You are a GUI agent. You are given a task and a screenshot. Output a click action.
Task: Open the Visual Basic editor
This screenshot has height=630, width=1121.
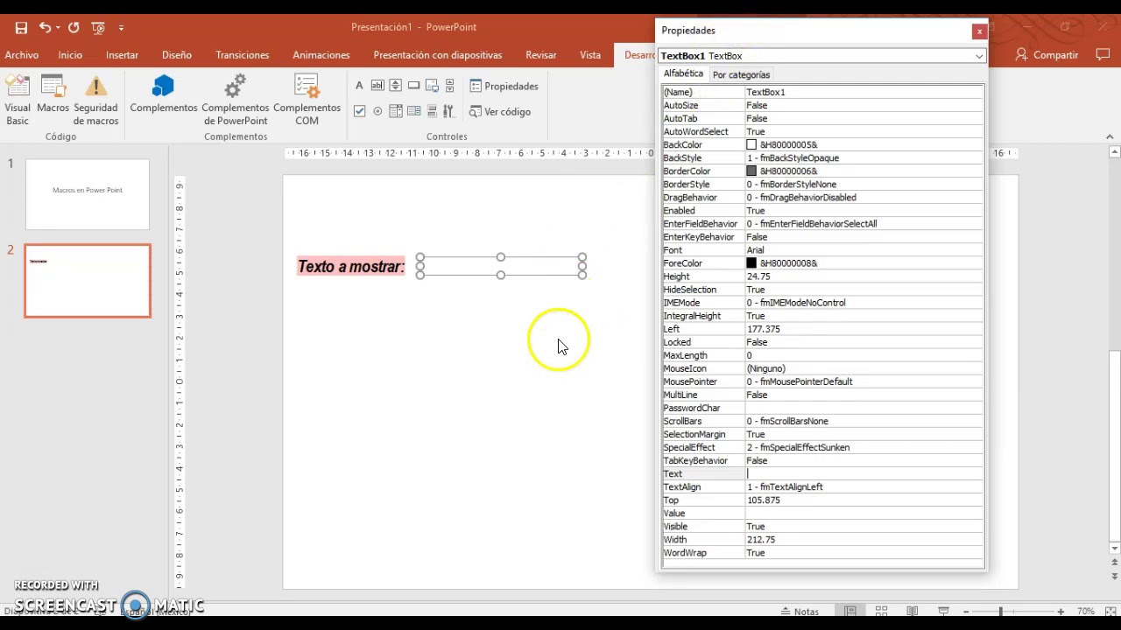coord(18,101)
